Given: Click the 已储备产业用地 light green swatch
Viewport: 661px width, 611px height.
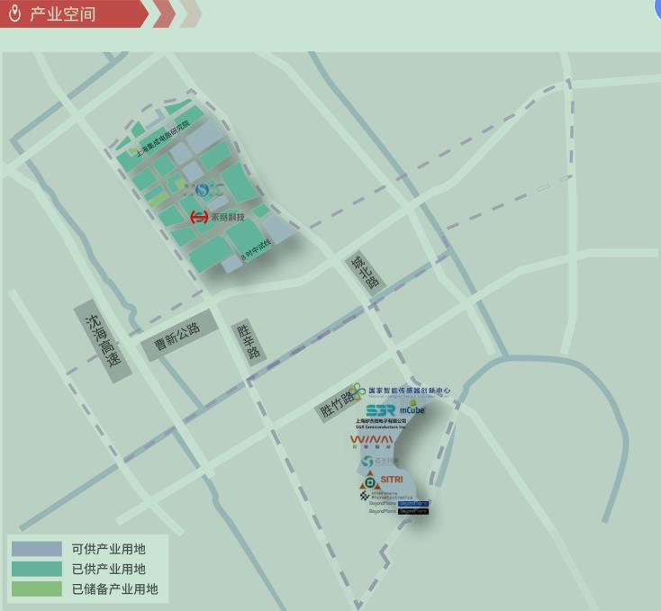Looking at the screenshot, I should click(36, 589).
